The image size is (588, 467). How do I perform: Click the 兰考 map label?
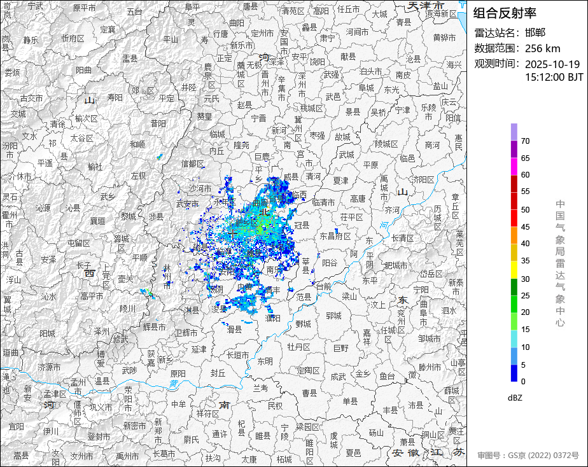(x=261, y=387)
